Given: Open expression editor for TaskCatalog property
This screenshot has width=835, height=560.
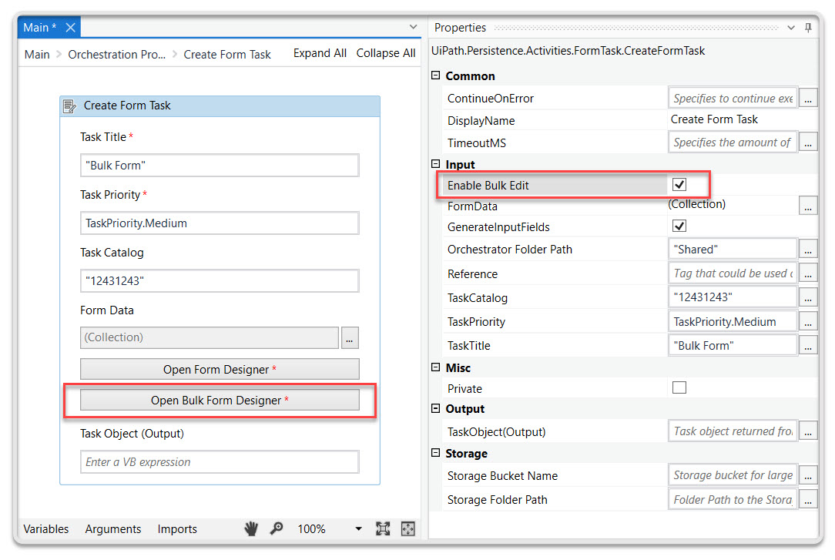Looking at the screenshot, I should [x=808, y=297].
